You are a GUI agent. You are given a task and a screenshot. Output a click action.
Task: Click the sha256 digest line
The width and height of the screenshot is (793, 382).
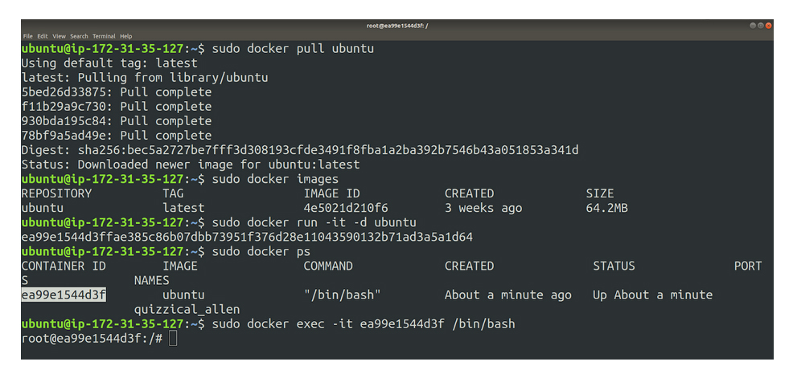[x=300, y=150]
